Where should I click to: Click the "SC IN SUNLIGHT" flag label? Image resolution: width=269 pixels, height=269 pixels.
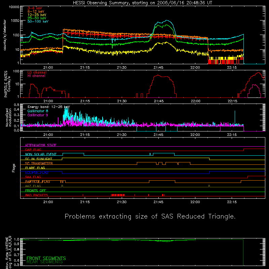point(39,159)
